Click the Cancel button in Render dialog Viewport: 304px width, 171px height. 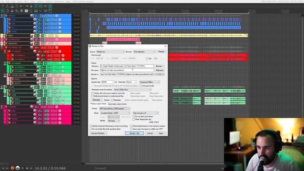(150, 133)
